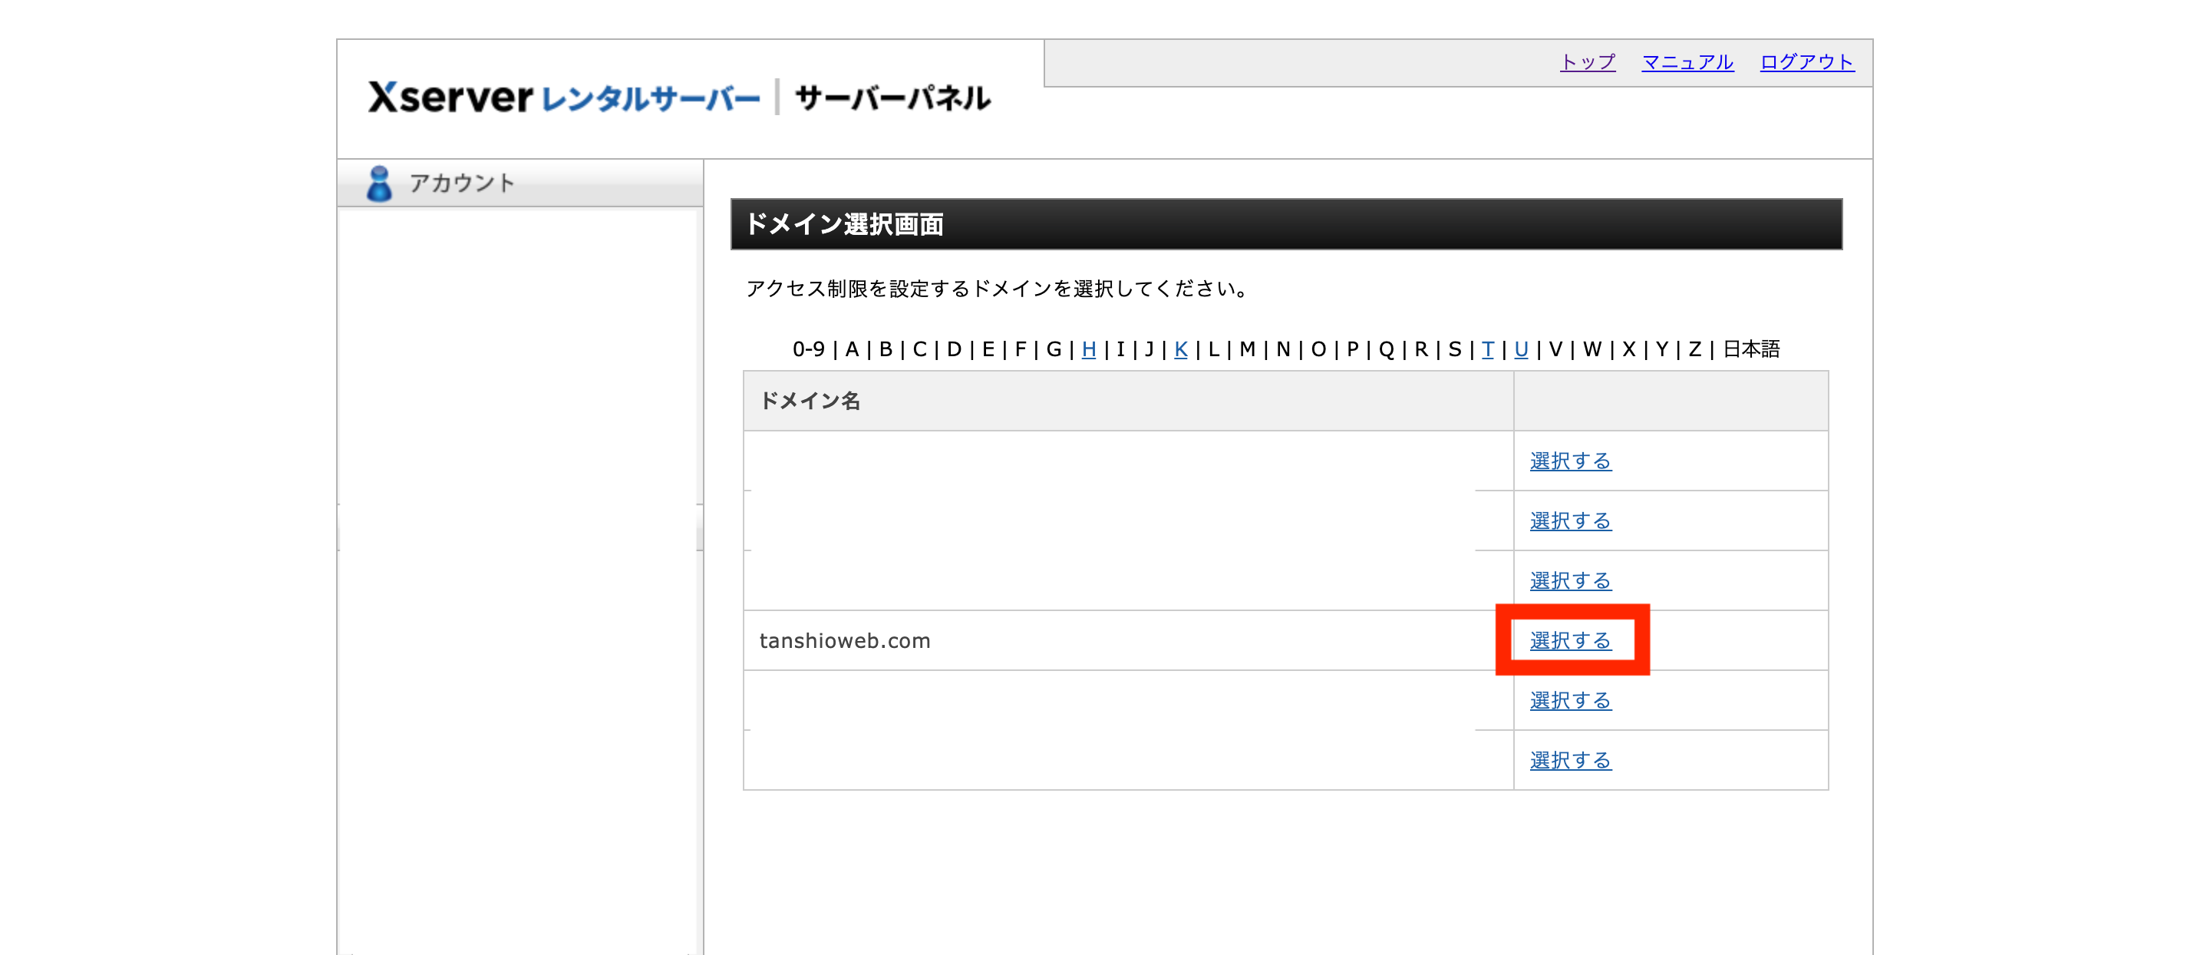Click the ログアウト link
This screenshot has width=2210, height=955.
pos(1807,63)
